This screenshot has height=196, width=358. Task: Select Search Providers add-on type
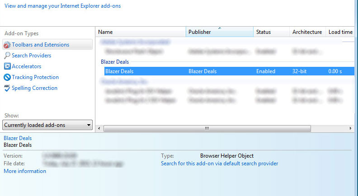click(x=31, y=56)
